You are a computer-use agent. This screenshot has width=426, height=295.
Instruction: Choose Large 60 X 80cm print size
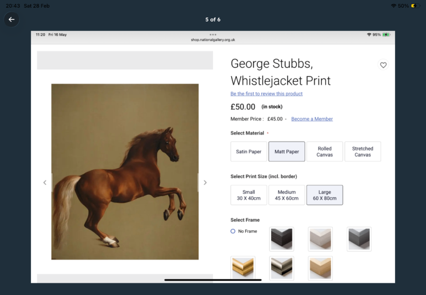324,195
